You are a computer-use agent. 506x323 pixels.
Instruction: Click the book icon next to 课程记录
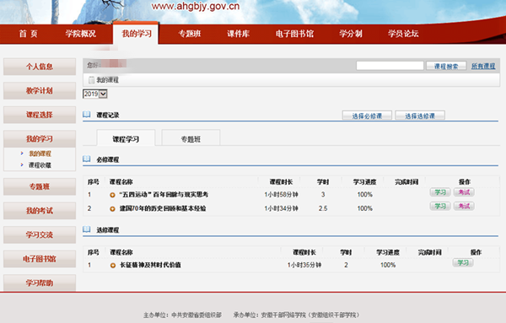click(x=87, y=114)
